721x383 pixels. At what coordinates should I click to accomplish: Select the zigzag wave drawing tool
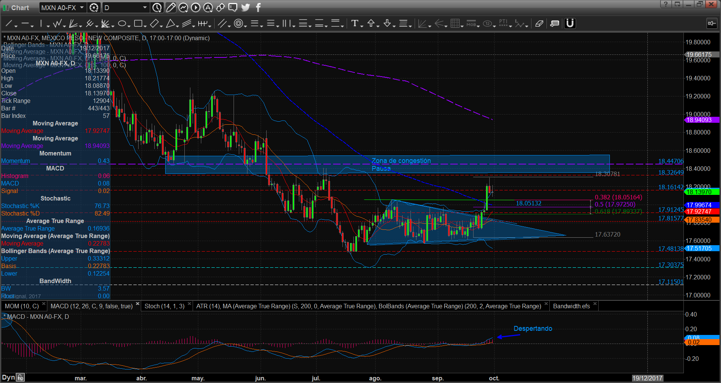pyautogui.click(x=57, y=24)
